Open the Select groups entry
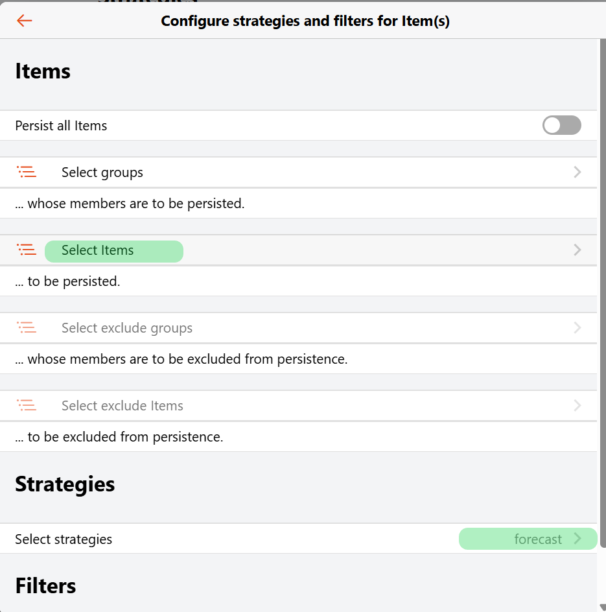 (102, 172)
